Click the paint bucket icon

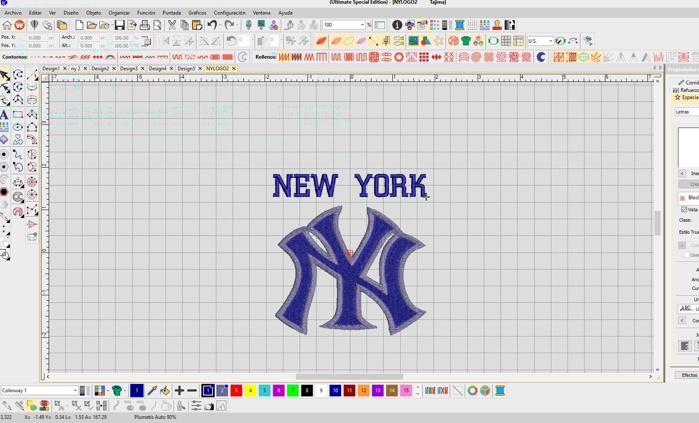[x=164, y=390]
